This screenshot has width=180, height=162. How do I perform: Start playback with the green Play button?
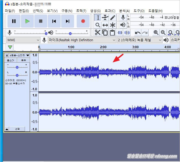27,21
